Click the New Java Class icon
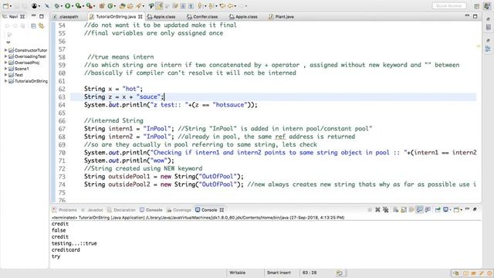494x278 pixels. click(x=110, y=5)
